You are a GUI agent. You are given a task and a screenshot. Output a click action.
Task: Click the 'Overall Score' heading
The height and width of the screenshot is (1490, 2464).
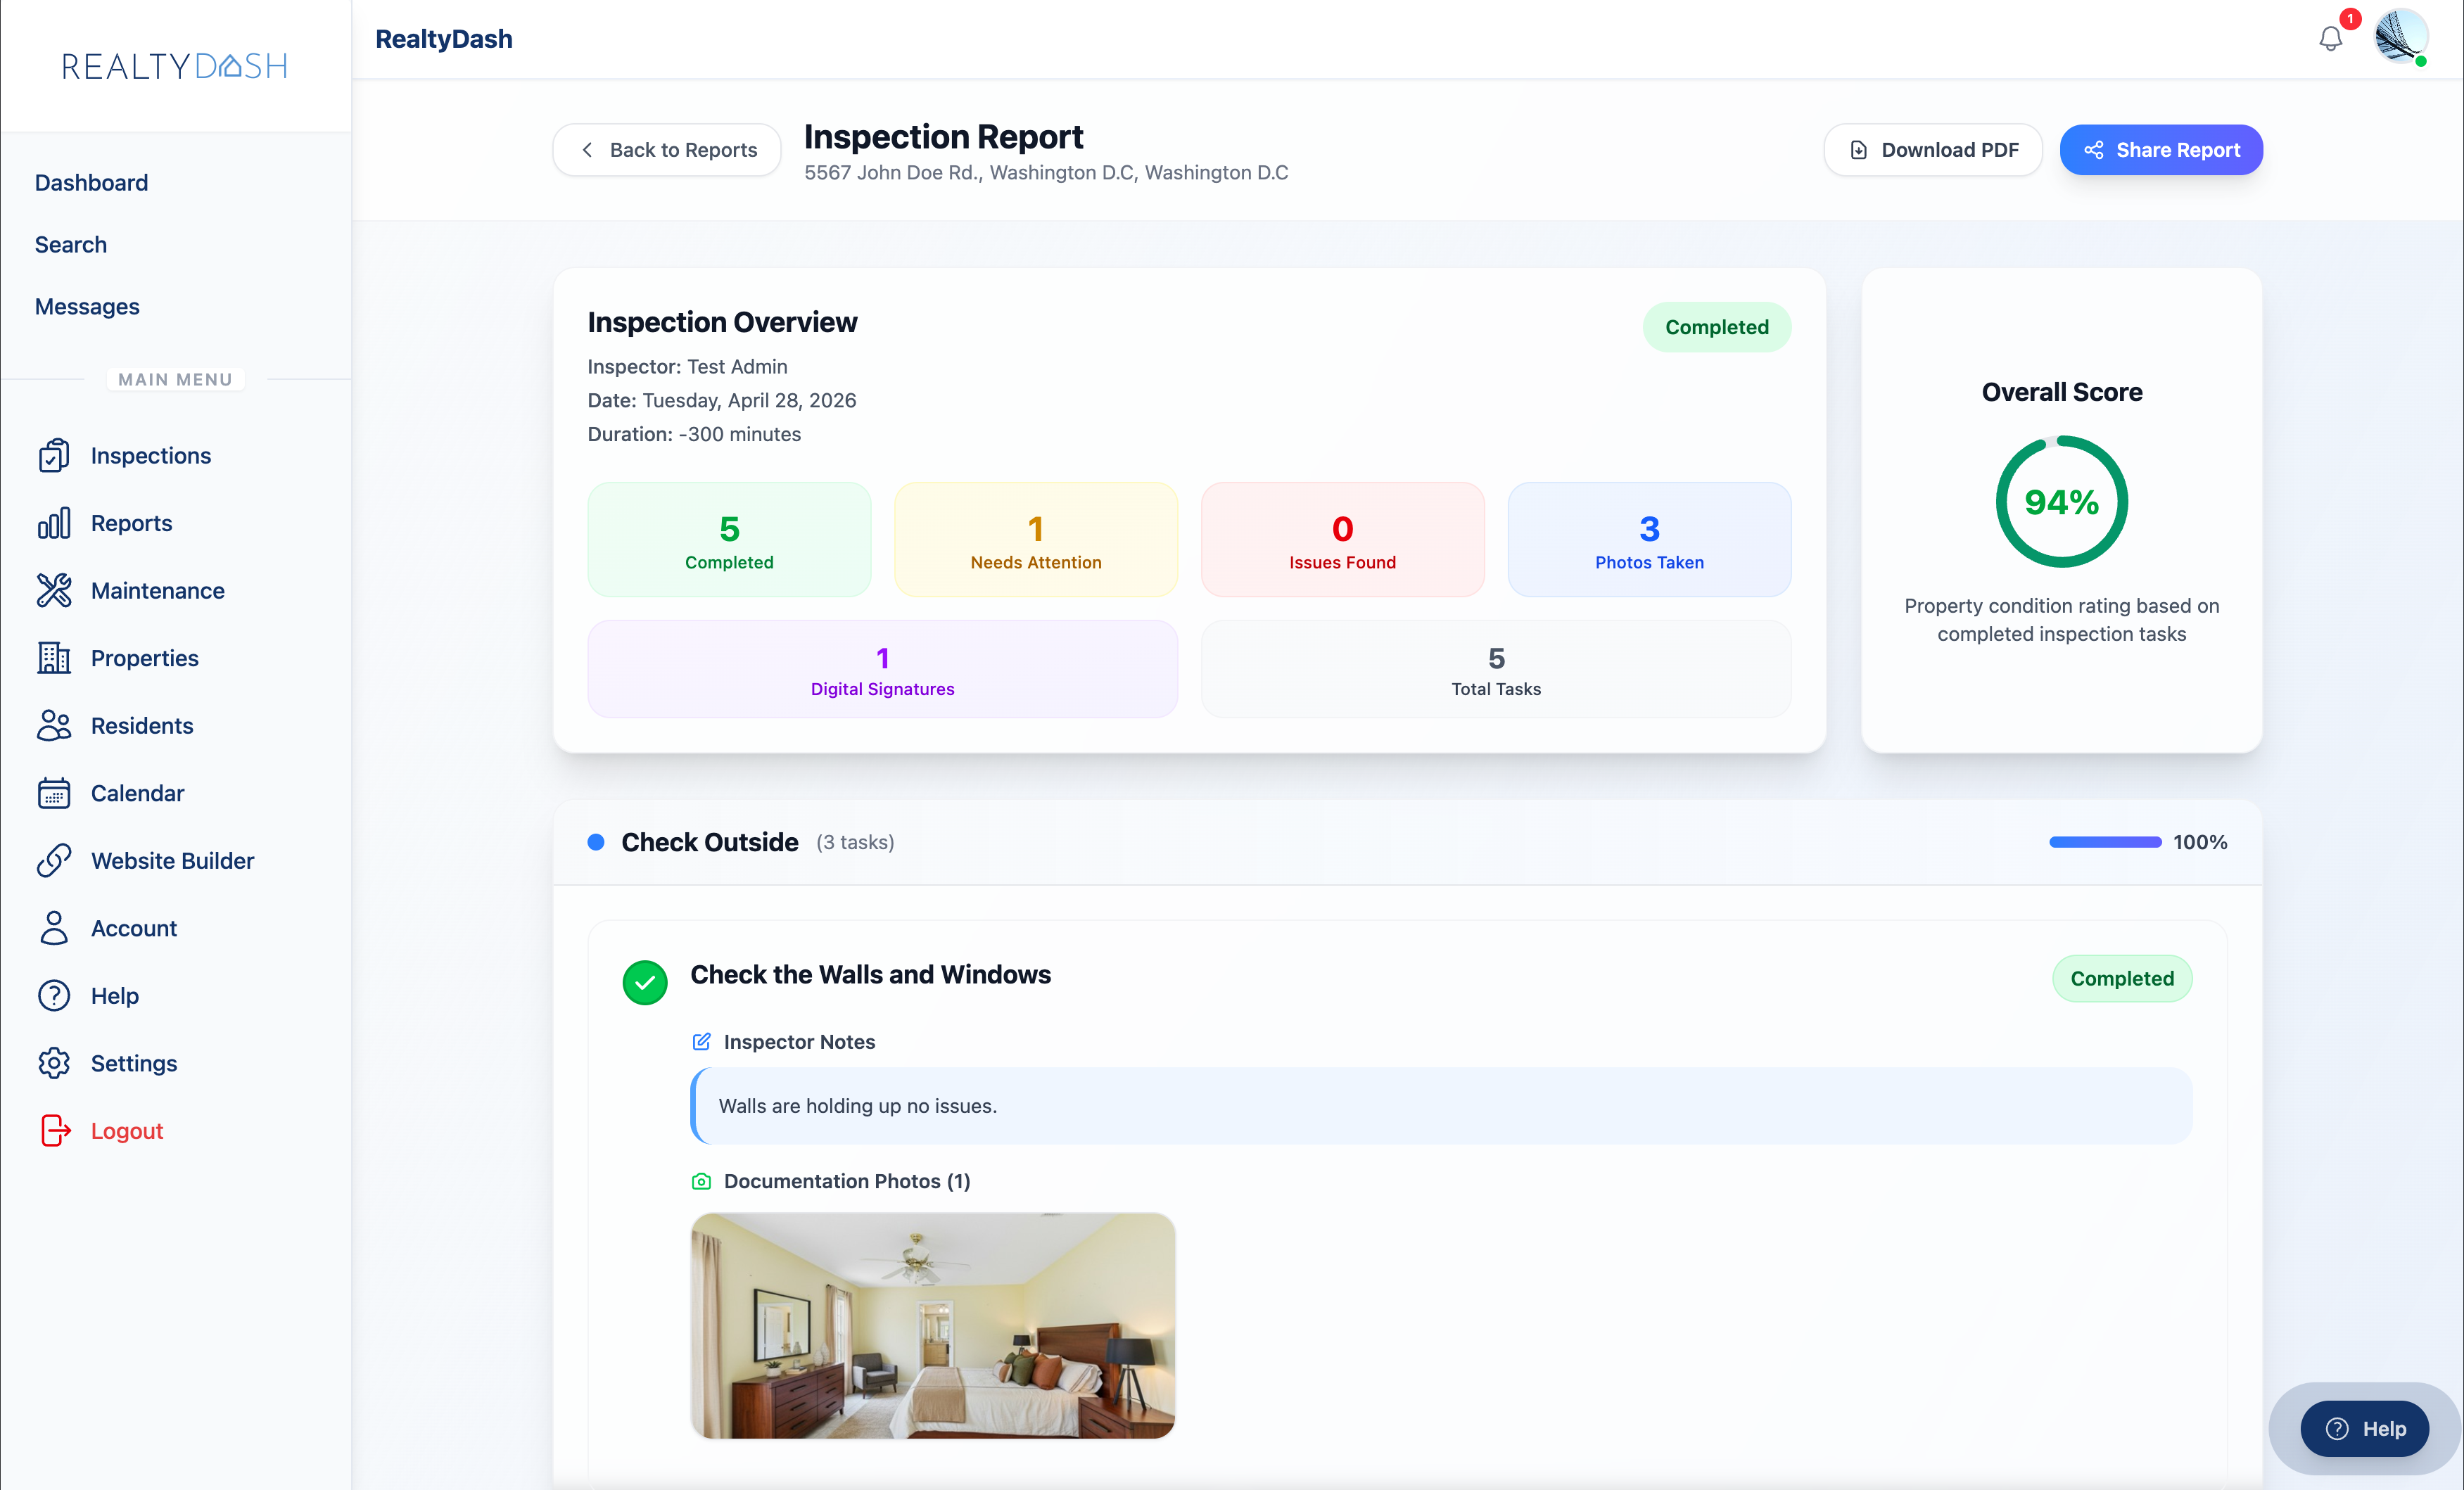click(x=2062, y=392)
